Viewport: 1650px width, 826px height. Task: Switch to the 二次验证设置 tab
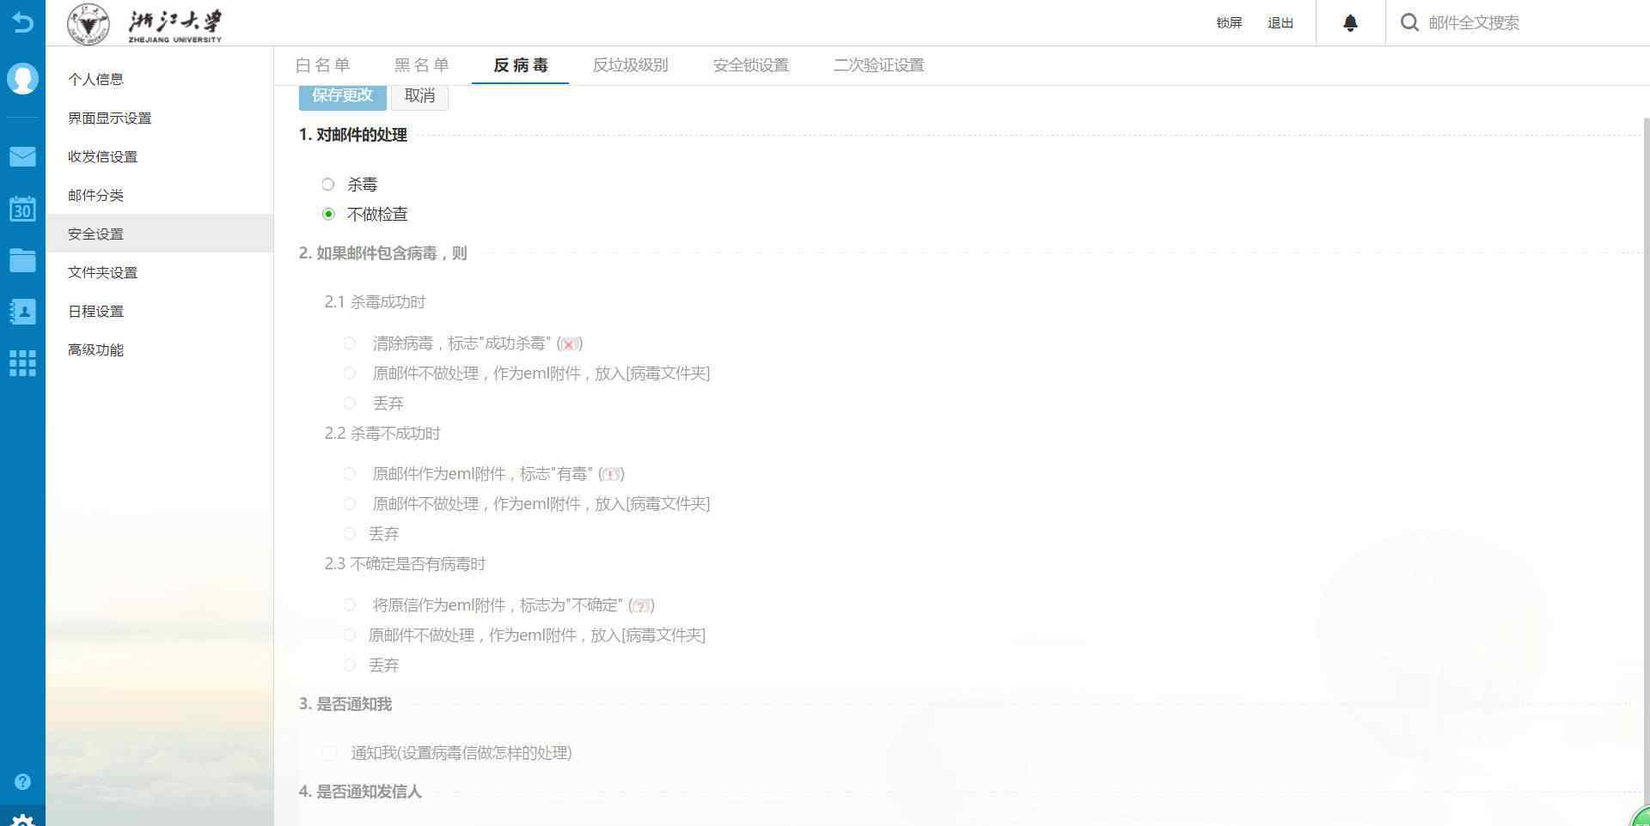tap(878, 65)
